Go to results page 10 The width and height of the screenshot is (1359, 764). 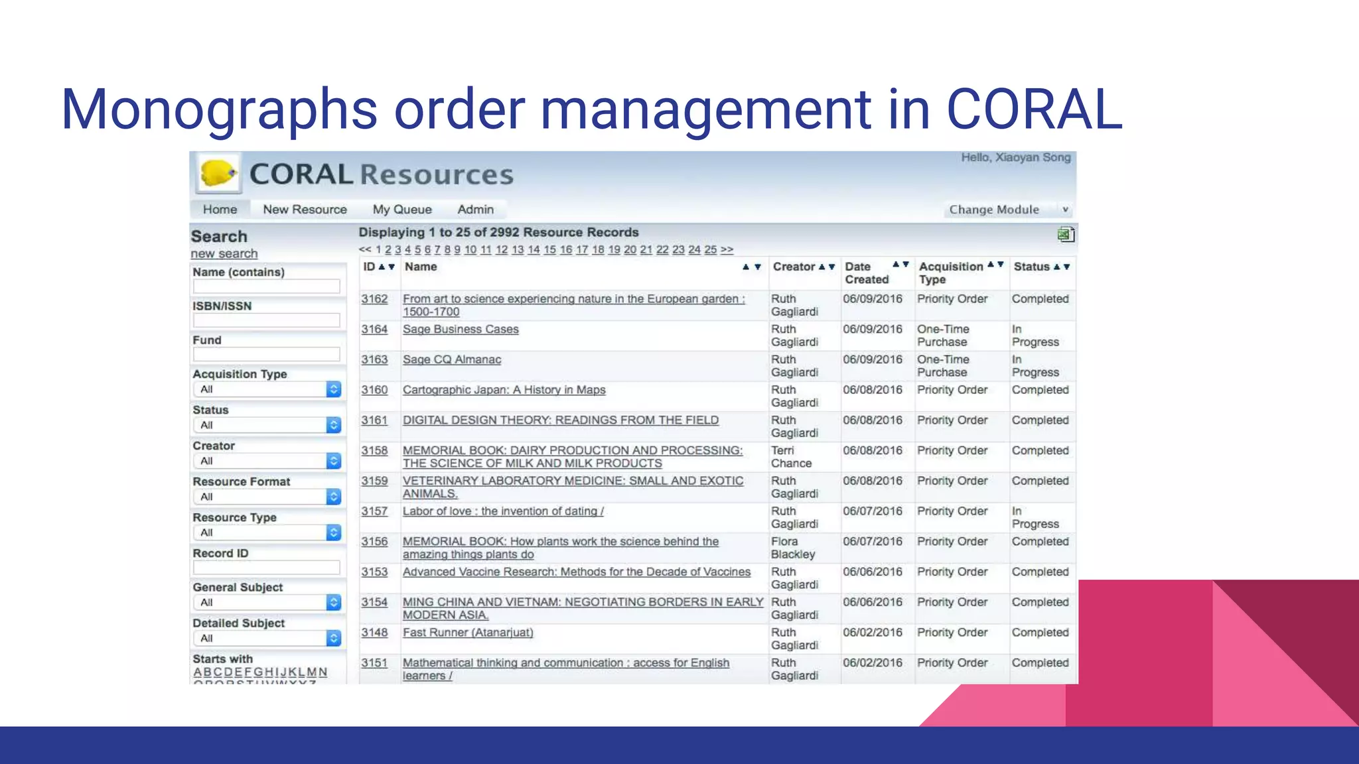click(x=470, y=250)
